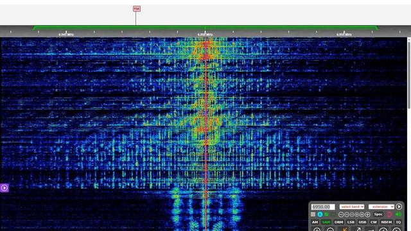Select DRM demodulation mode
Screen dimensions: 411x231
(x=338, y=222)
